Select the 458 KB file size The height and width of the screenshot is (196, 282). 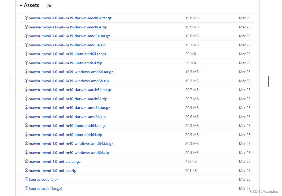[191, 161]
